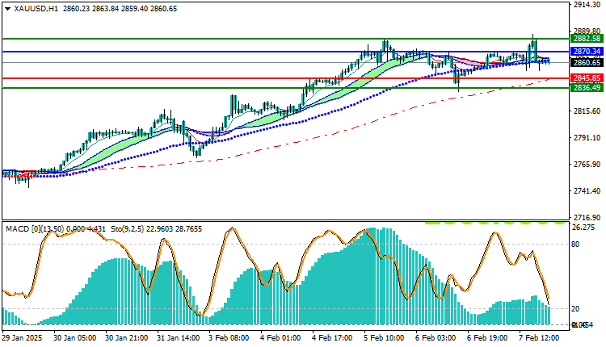The height and width of the screenshot is (347, 606).
Task: Click the 3 Feb 08:00 time label
Action: (229, 338)
